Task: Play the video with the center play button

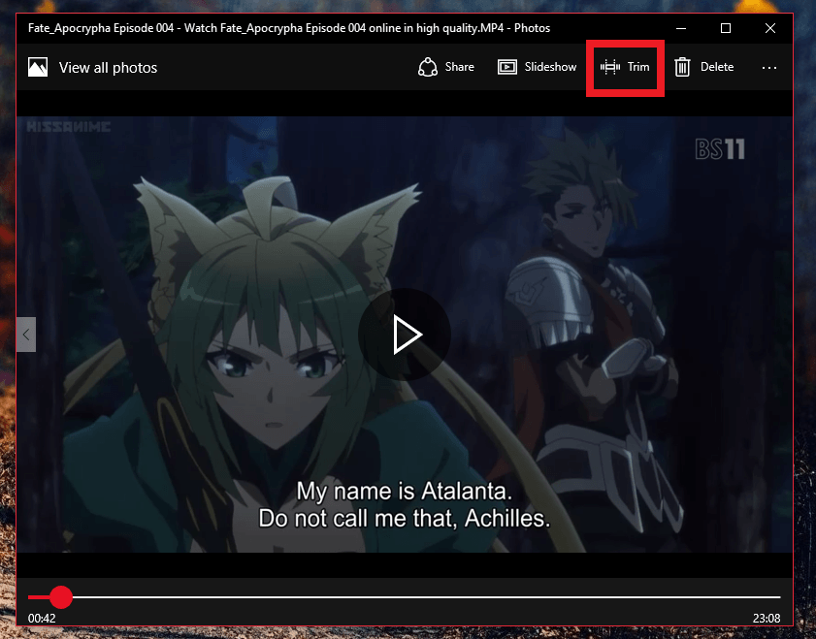Action: [x=405, y=335]
